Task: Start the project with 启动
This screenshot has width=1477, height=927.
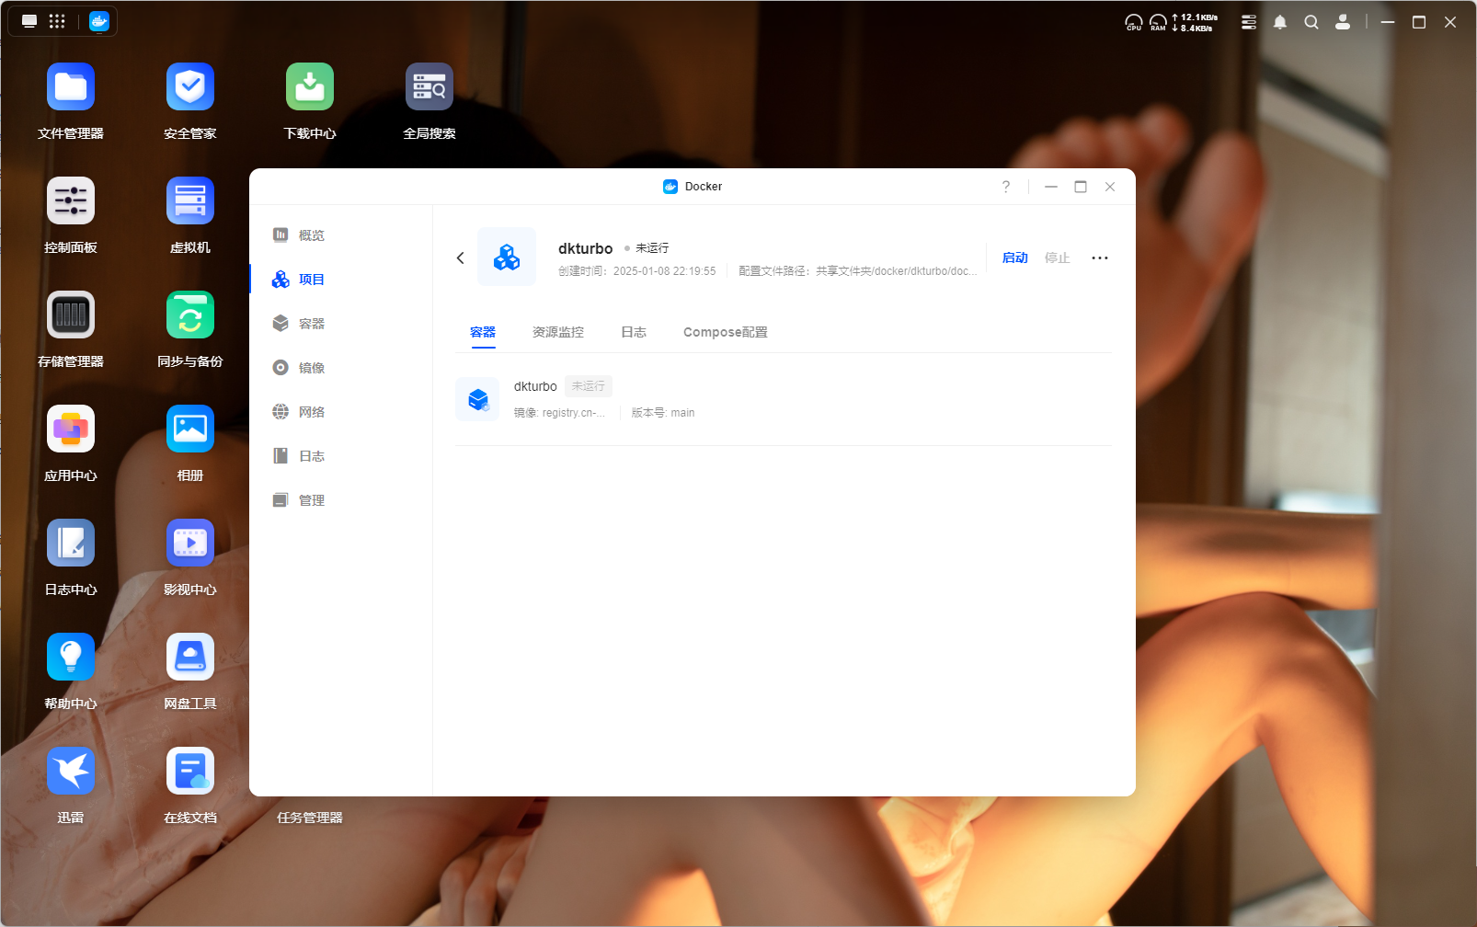Action: 1015,257
